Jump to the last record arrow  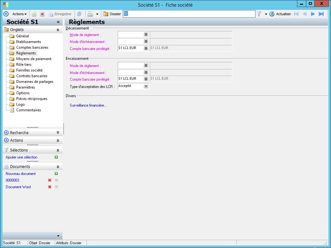321,14
